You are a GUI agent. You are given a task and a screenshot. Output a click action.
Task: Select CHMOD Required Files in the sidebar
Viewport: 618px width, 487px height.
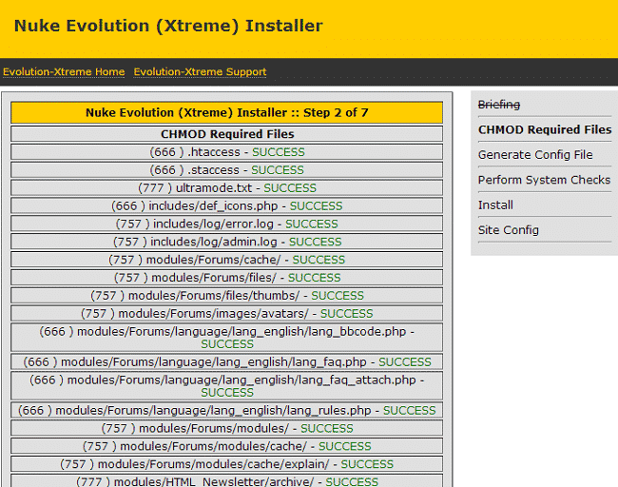545,129
